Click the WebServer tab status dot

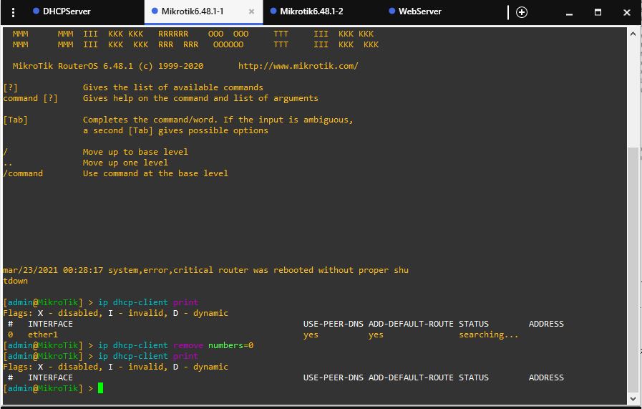pos(391,11)
